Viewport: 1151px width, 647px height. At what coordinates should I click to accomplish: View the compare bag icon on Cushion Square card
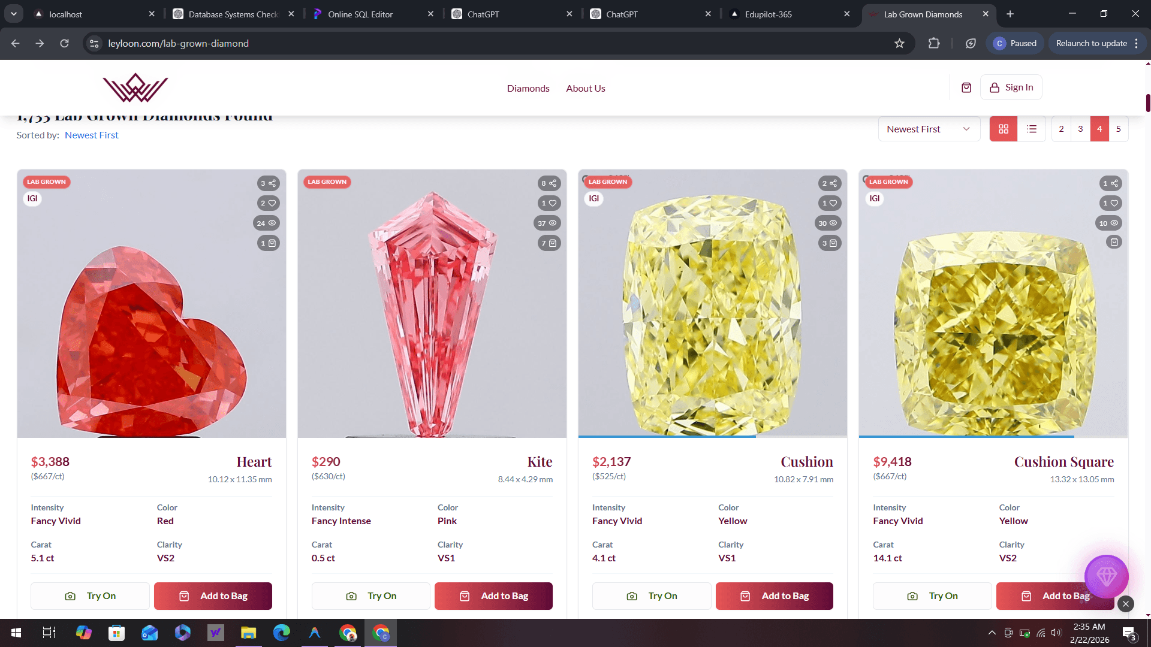[1114, 242]
